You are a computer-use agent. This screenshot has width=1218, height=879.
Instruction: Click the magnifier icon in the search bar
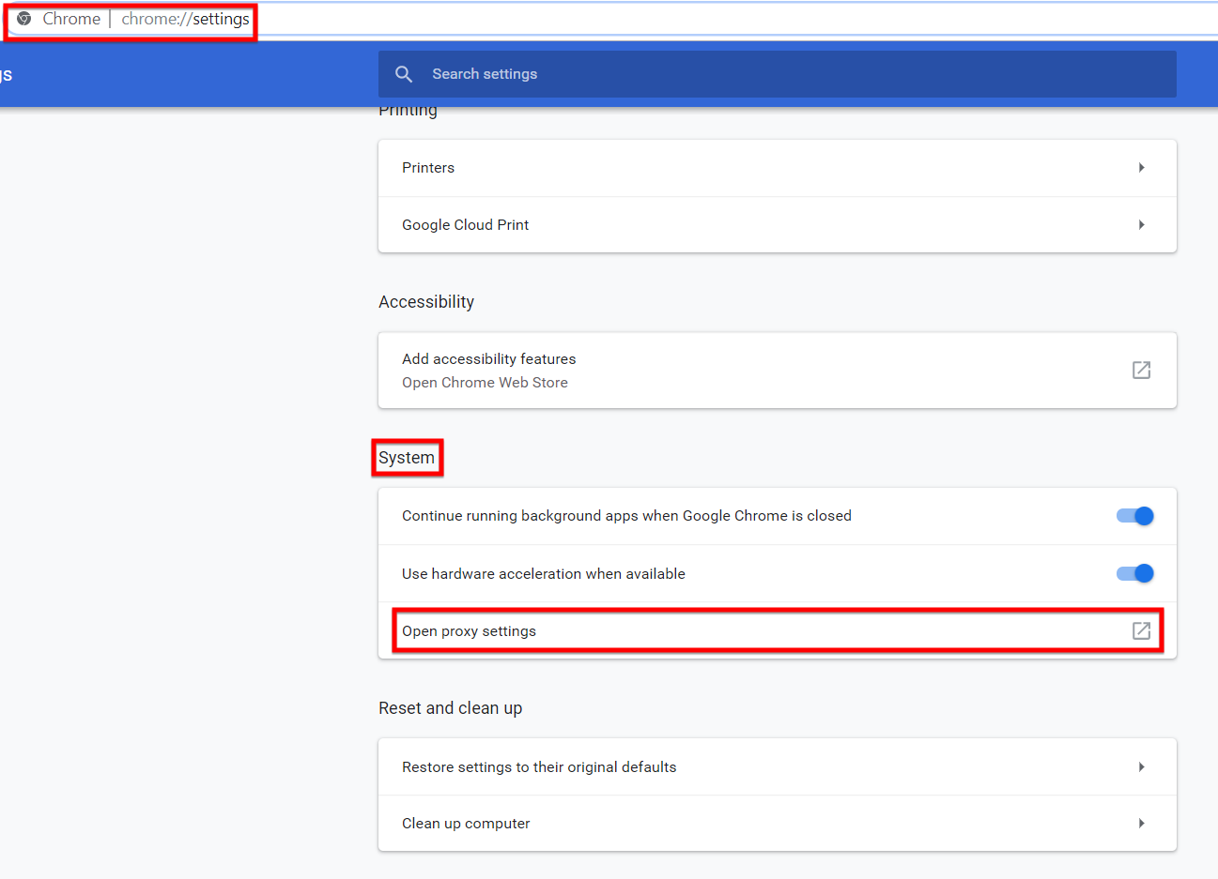point(404,74)
